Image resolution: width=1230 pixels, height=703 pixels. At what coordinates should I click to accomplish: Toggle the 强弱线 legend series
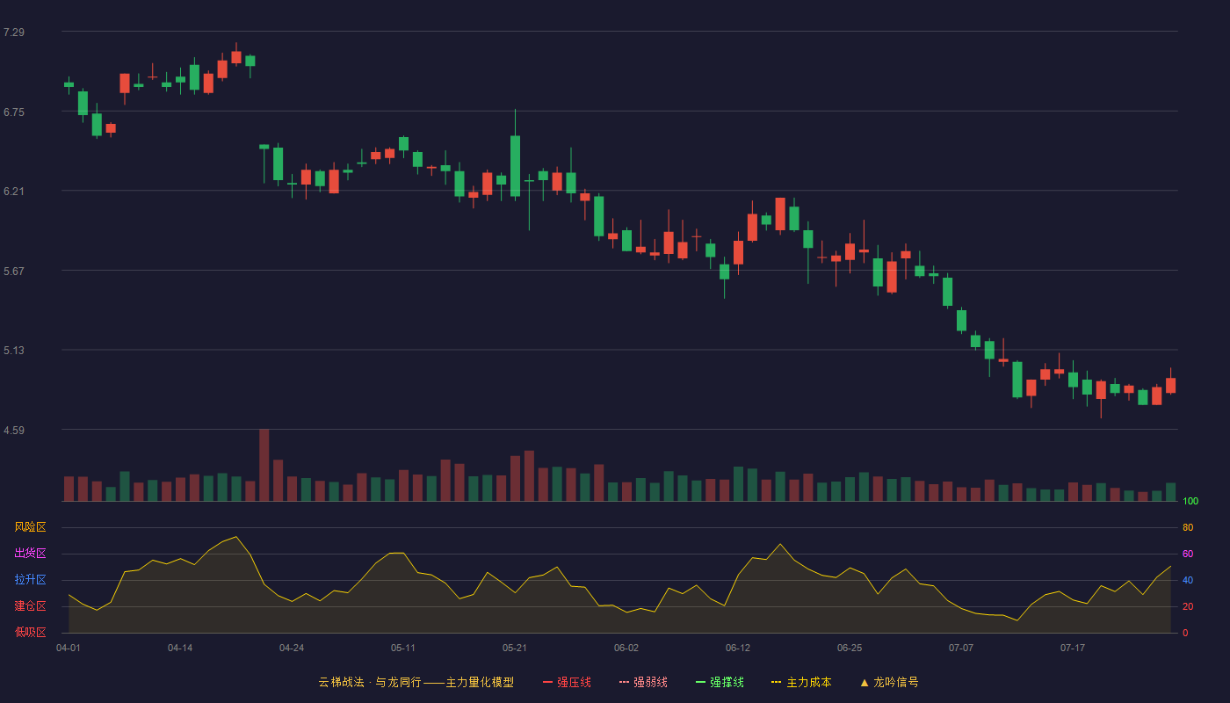(643, 682)
